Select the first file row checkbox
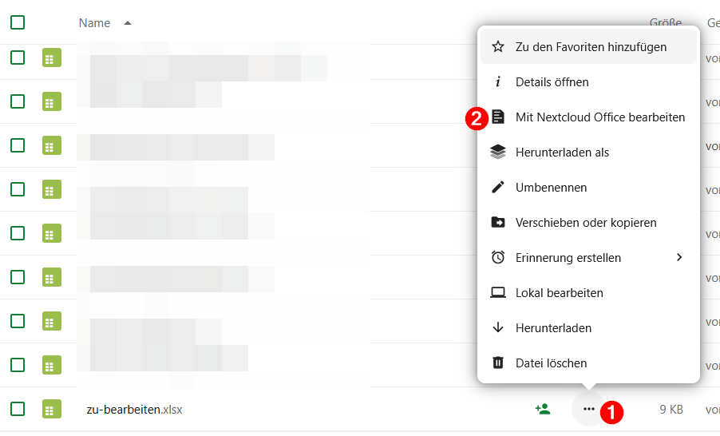Screen dimensions: 720x436 click(x=18, y=57)
